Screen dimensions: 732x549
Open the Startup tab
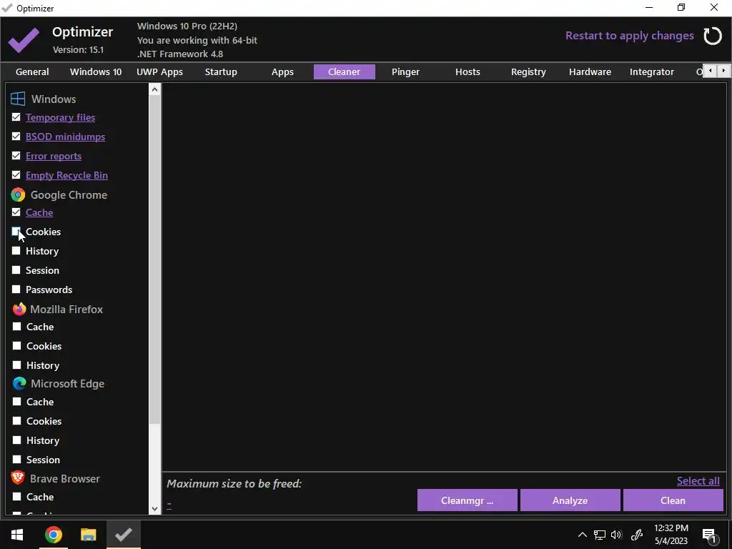coord(221,72)
